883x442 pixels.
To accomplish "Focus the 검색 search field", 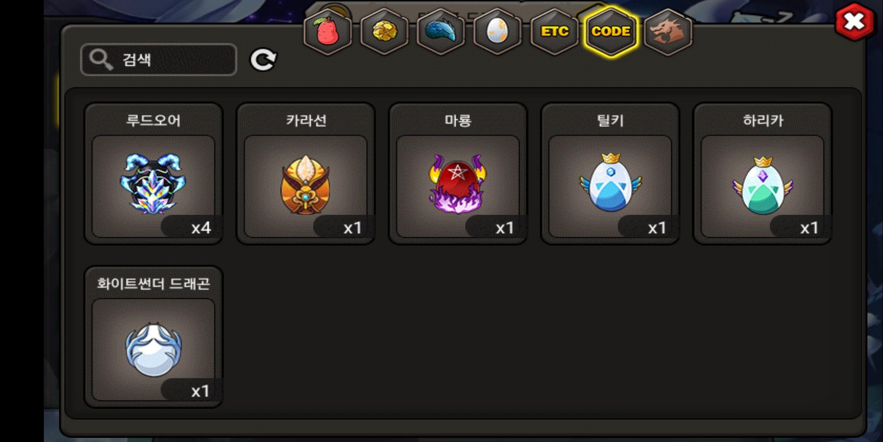I will click(x=159, y=60).
